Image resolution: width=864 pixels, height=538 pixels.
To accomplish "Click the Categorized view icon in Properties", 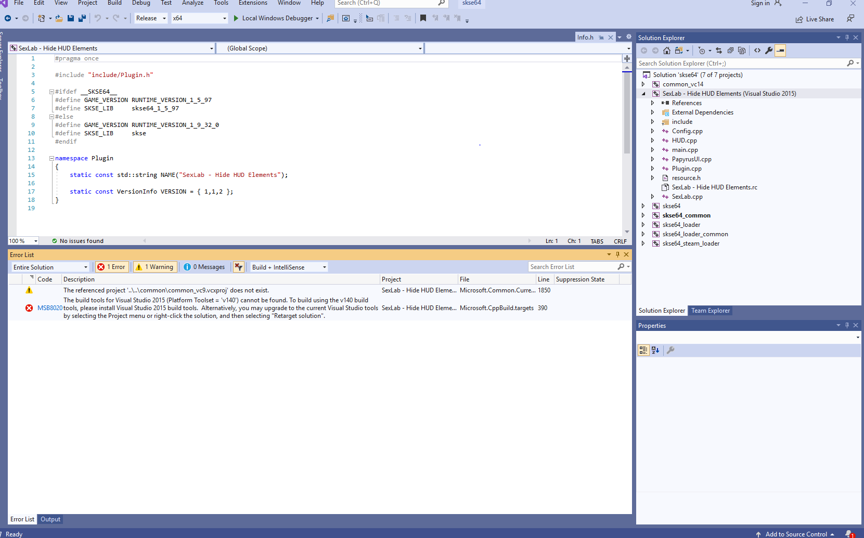I will click(643, 350).
